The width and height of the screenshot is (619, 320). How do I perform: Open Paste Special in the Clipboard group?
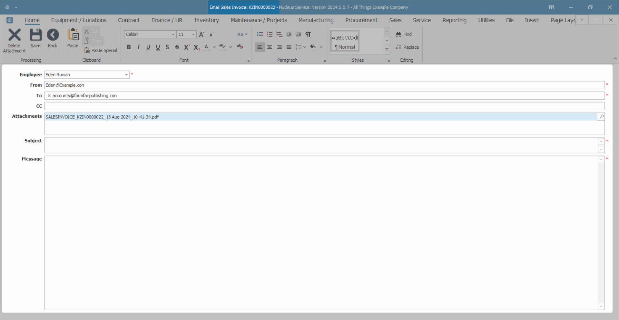(x=101, y=50)
